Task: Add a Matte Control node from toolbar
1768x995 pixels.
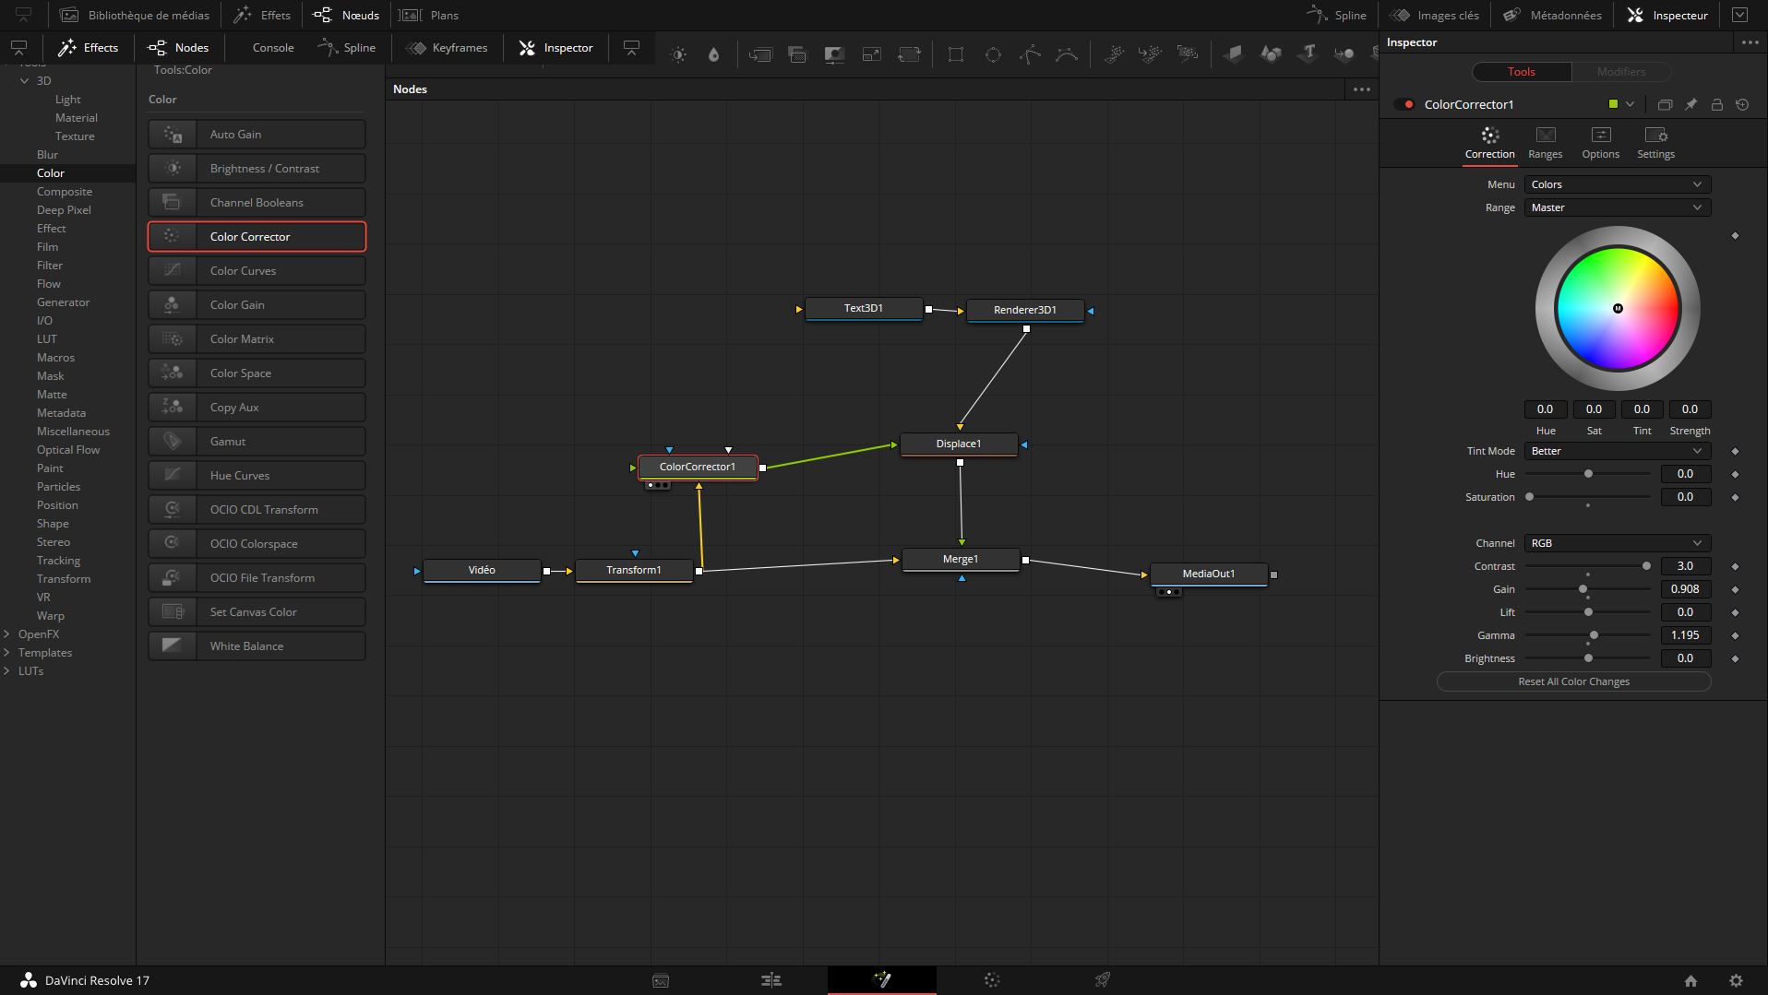Action: coord(834,54)
